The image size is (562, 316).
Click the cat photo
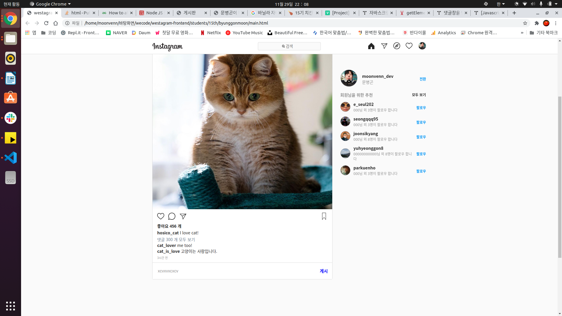coord(242,132)
